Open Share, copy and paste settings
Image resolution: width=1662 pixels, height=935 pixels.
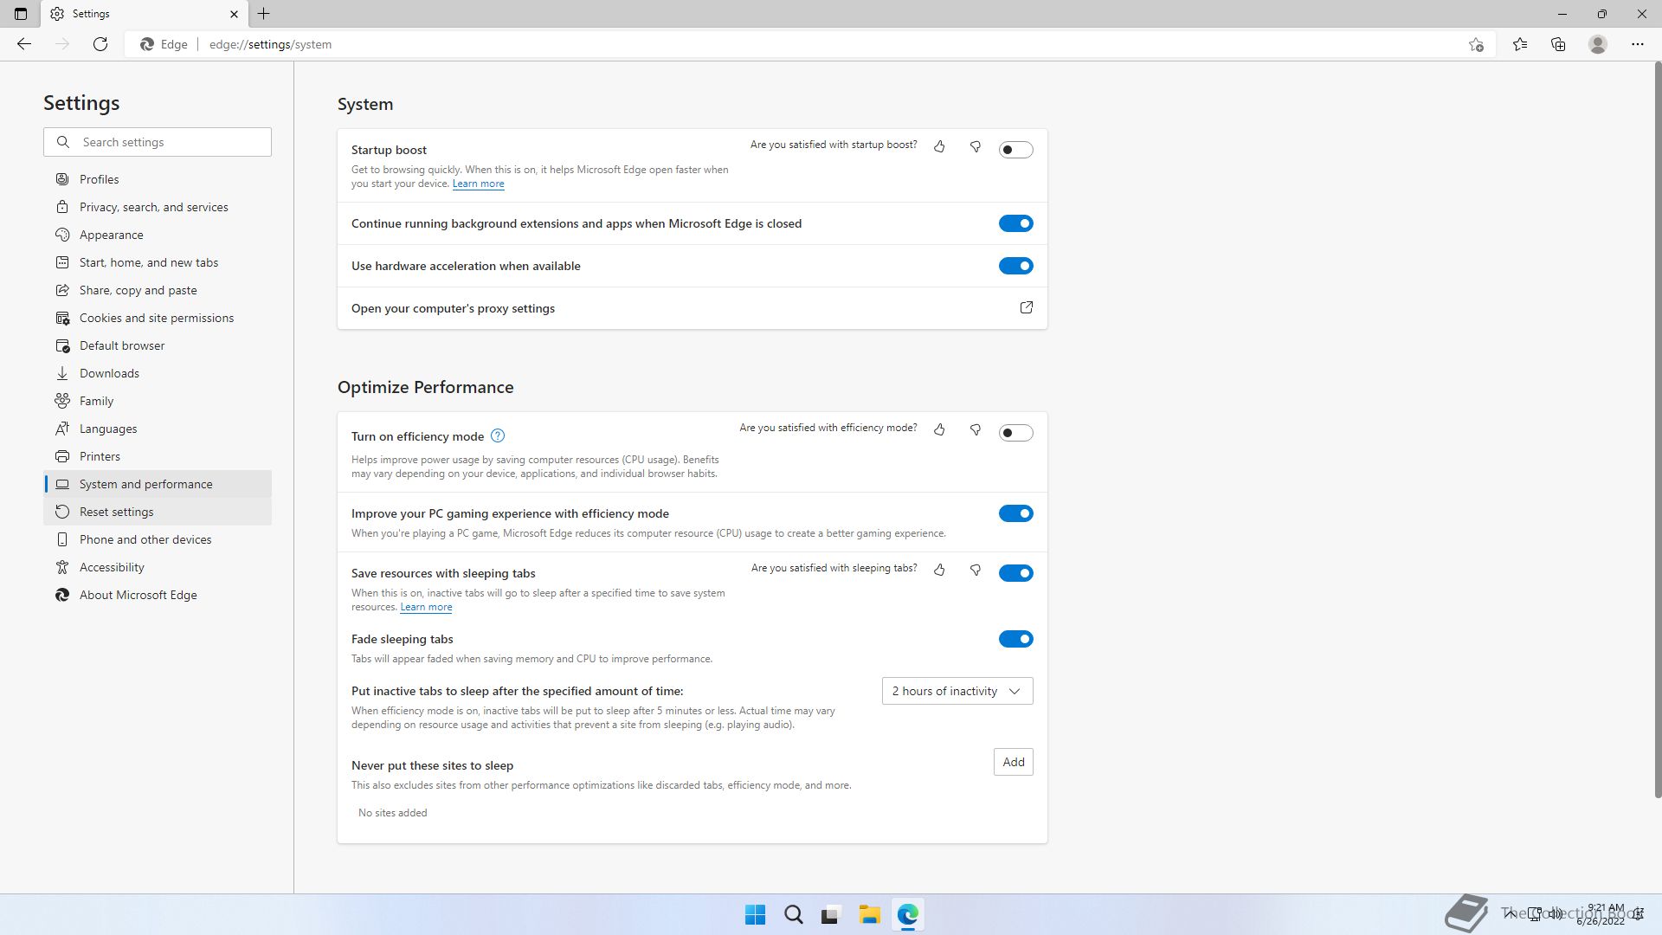158,290
